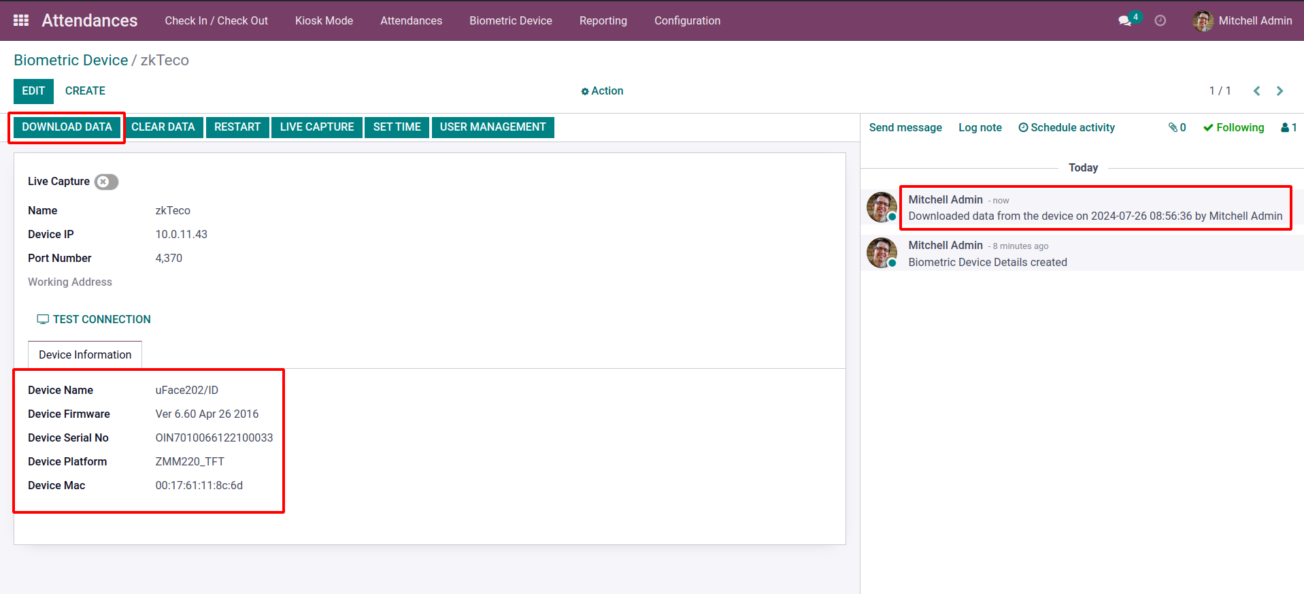Image resolution: width=1304 pixels, height=594 pixels.
Task: Click the avatar beside the 'Downloaded data' message
Action: click(882, 207)
